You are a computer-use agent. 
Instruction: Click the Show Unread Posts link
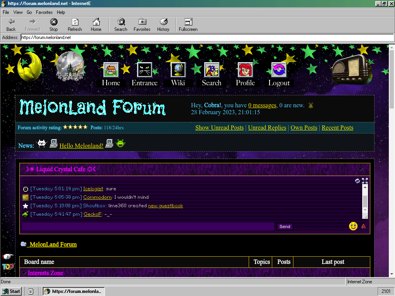click(x=219, y=128)
